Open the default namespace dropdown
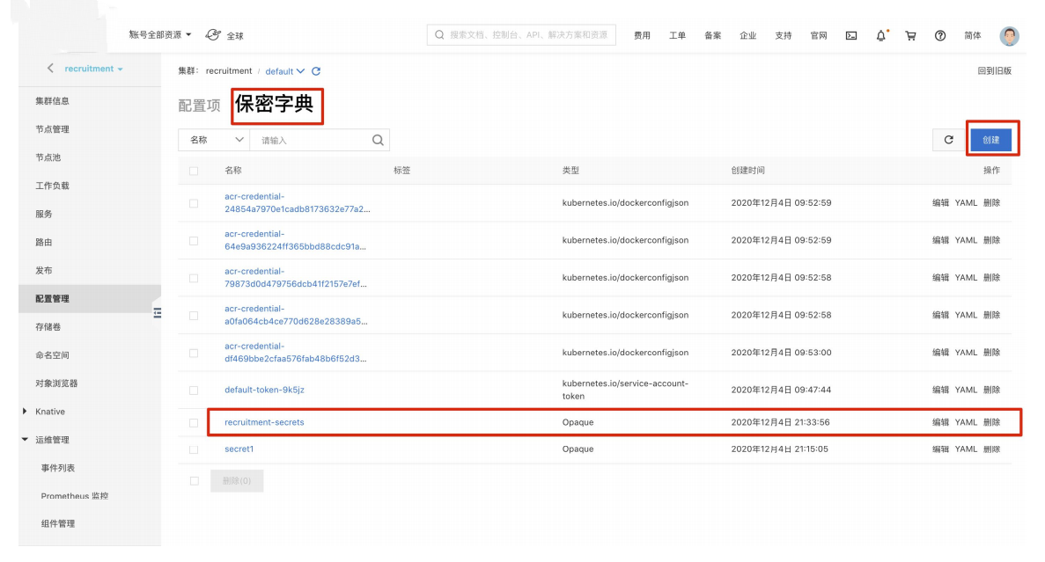The width and height of the screenshot is (1045, 562). pos(285,71)
